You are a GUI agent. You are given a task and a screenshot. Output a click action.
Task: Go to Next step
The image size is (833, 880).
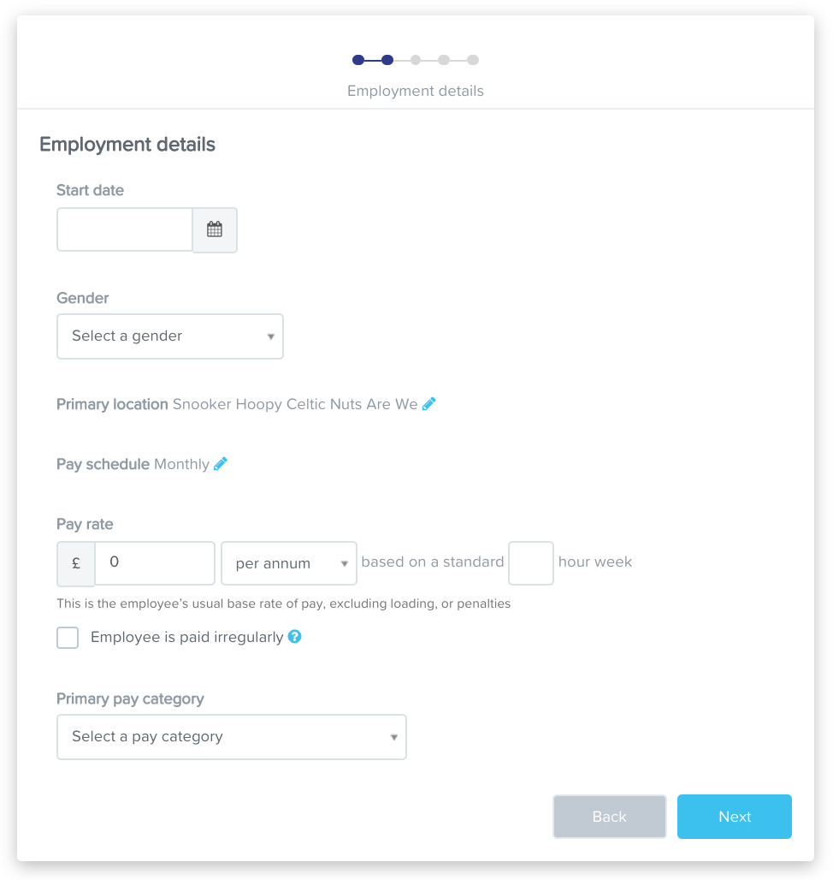735,817
